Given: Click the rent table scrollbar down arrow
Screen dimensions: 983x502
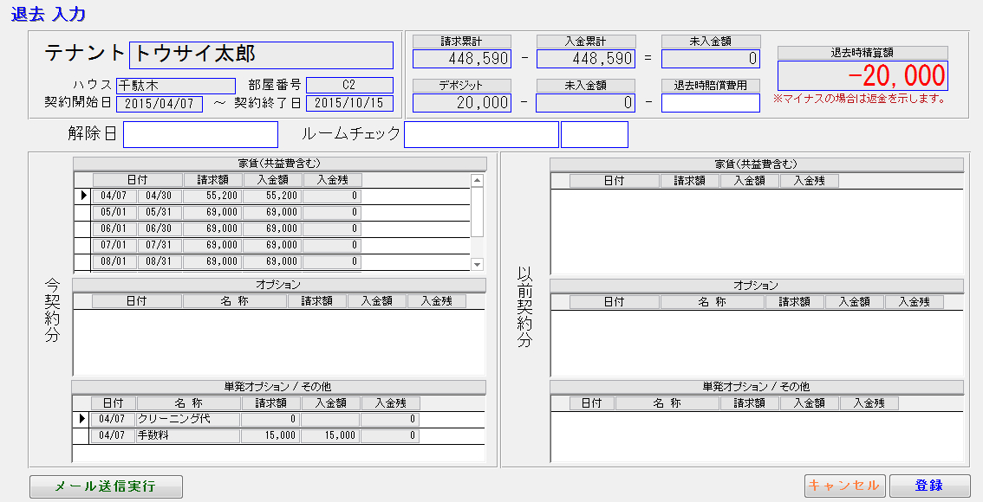Looking at the screenshot, I should click(476, 264).
